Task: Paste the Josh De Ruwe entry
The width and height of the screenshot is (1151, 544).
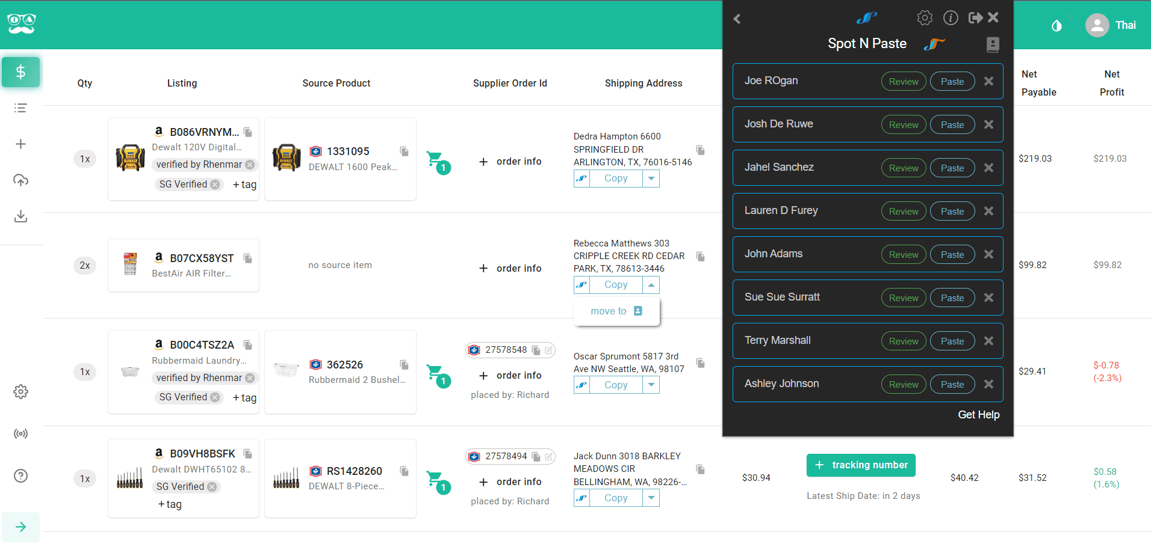Action: point(952,125)
